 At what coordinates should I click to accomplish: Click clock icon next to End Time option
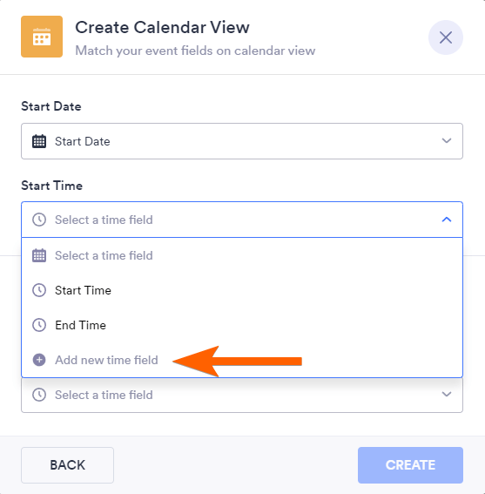[x=39, y=325]
